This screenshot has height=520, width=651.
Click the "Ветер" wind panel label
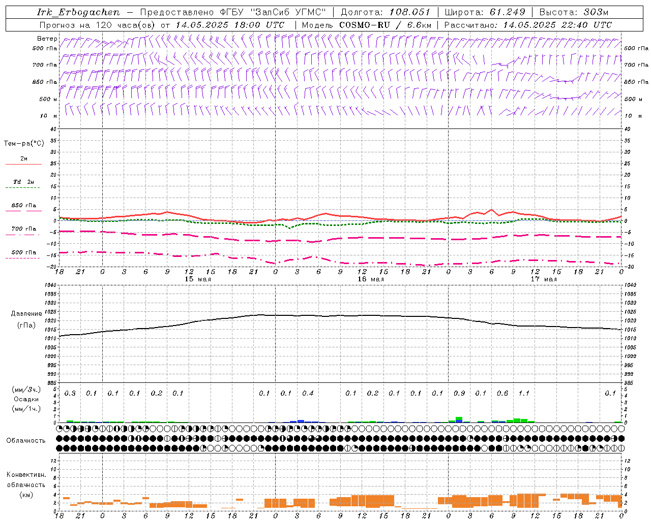pos(47,39)
